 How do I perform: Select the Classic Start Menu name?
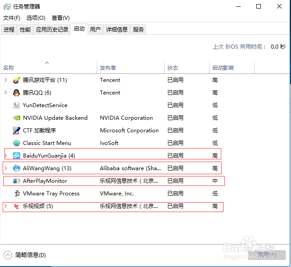(x=47, y=143)
